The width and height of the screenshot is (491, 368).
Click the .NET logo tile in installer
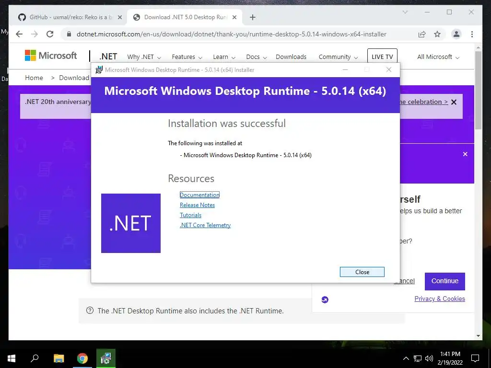[x=131, y=223]
